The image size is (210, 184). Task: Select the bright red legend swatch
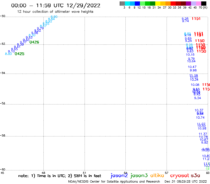[x=173, y=3]
